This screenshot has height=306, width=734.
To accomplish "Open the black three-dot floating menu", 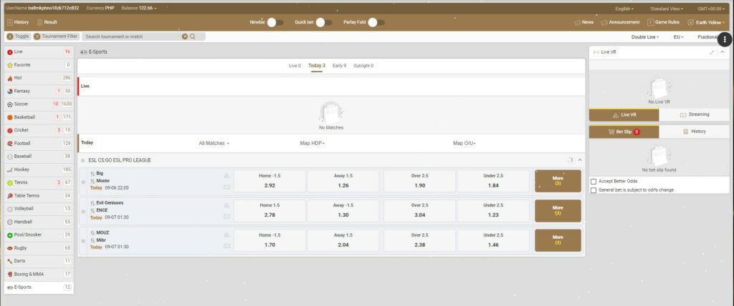I will (x=725, y=40).
